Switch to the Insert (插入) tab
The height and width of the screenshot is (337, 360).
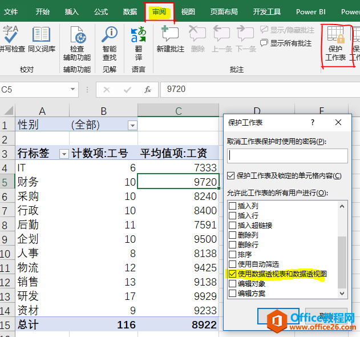tap(72, 11)
